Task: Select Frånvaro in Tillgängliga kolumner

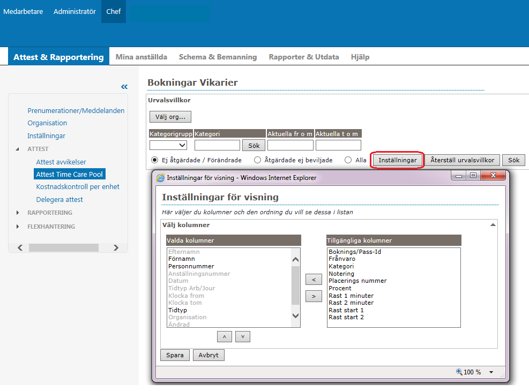Action: click(342, 259)
